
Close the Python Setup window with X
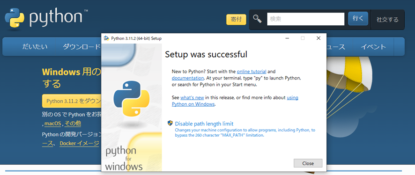(319, 38)
